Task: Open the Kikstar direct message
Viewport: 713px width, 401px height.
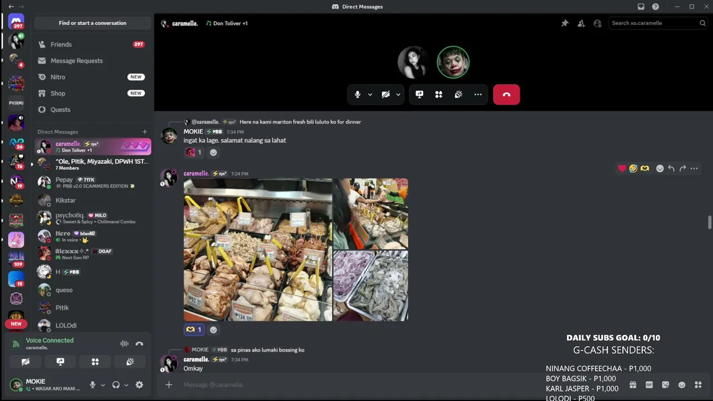Action: point(92,200)
